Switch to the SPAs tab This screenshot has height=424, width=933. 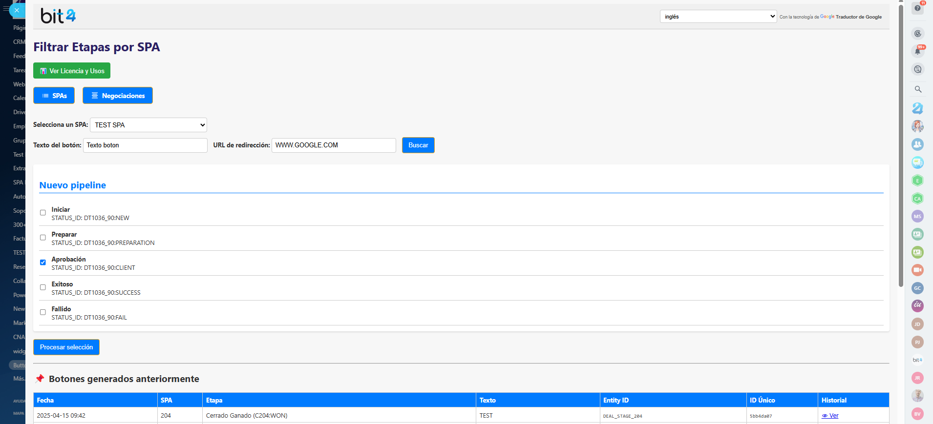point(54,96)
